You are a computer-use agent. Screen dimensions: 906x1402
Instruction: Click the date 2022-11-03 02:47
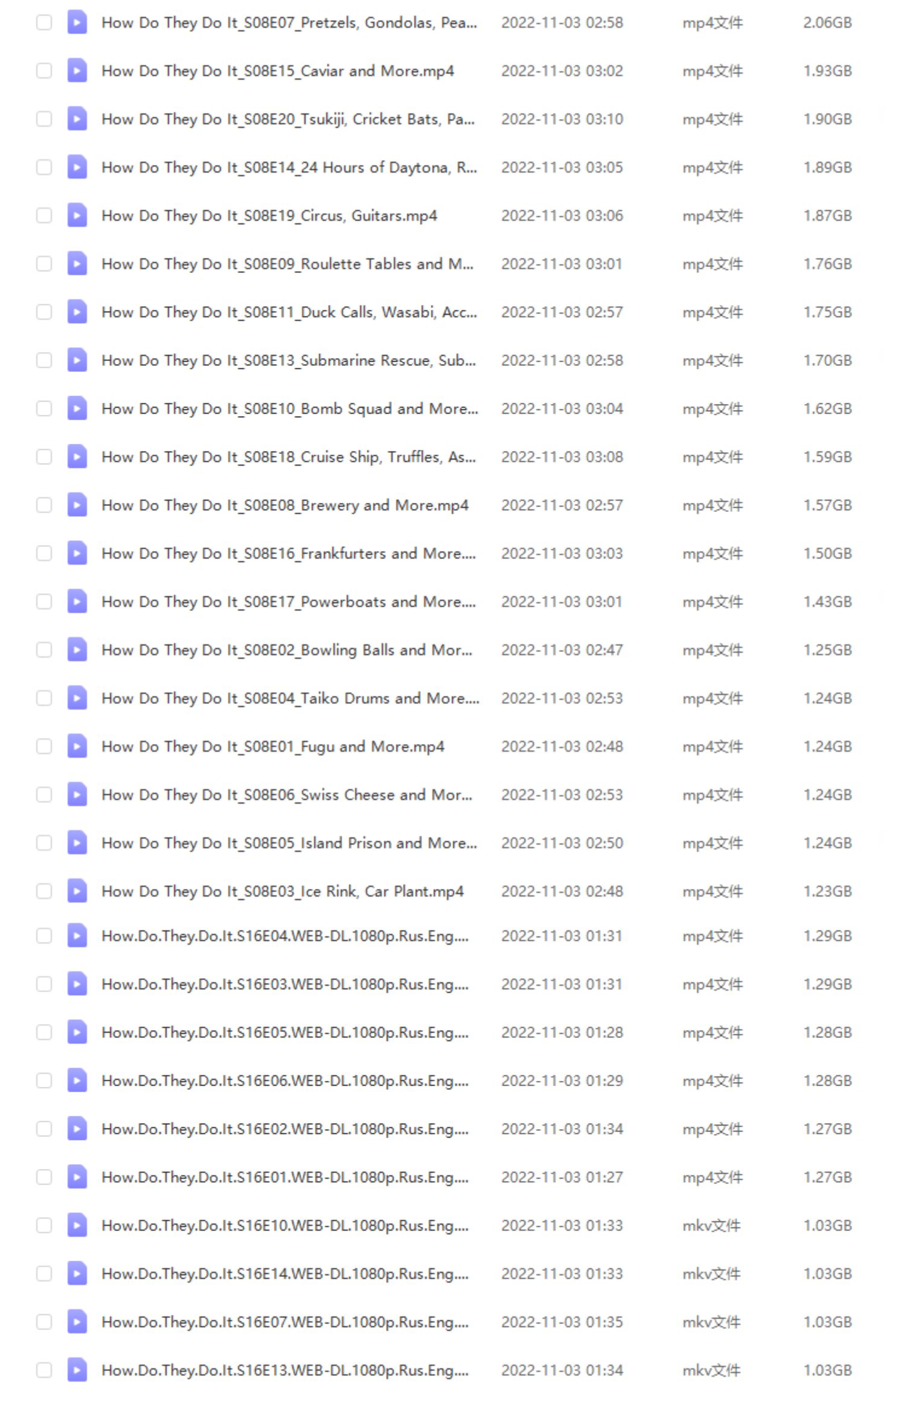pos(562,650)
